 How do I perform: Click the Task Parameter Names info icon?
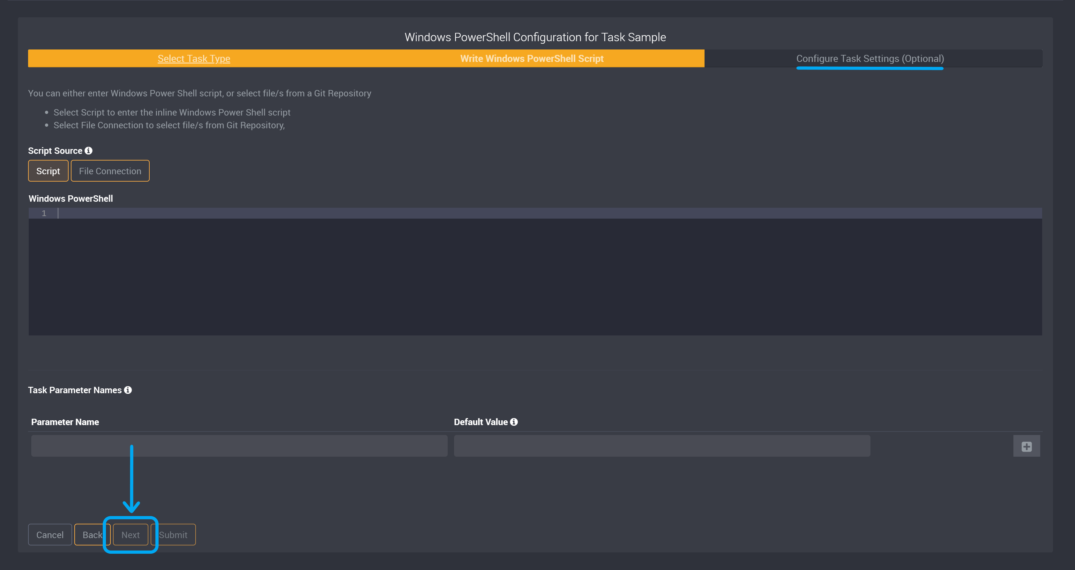click(128, 390)
